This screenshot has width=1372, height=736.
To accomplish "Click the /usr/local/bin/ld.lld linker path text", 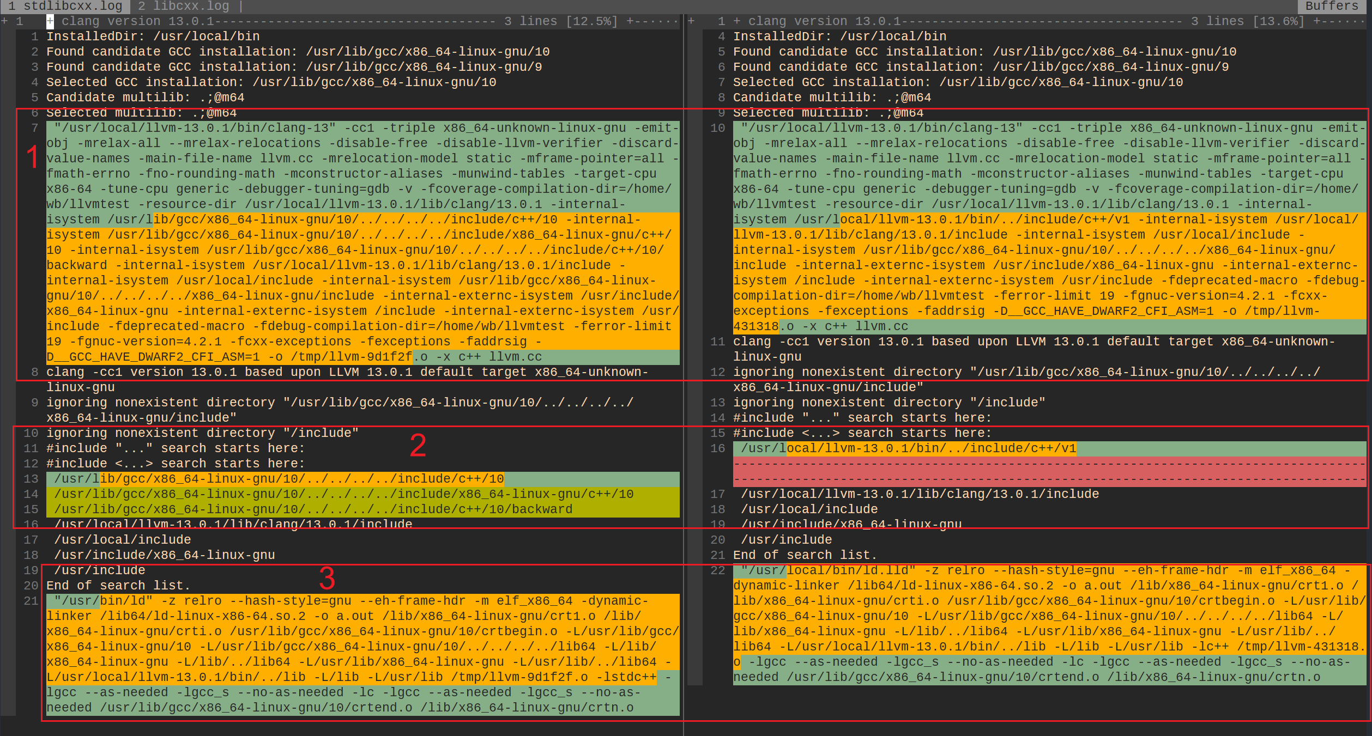I will pos(829,570).
